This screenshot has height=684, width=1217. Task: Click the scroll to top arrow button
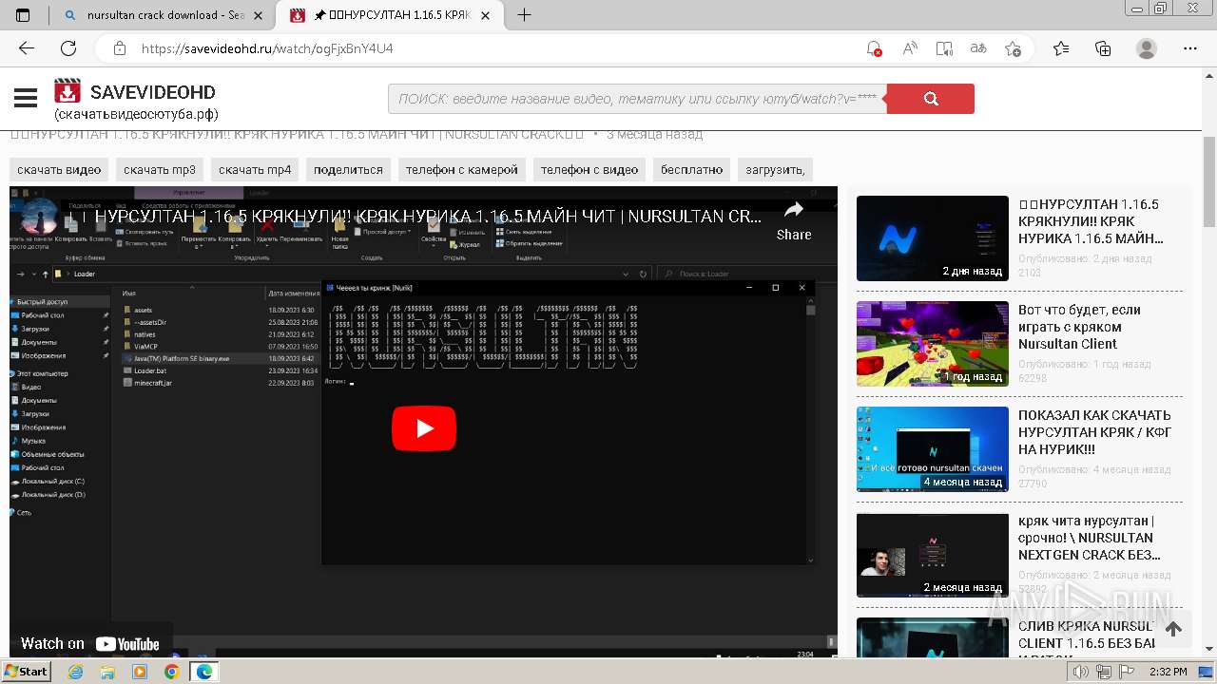coord(1173,629)
